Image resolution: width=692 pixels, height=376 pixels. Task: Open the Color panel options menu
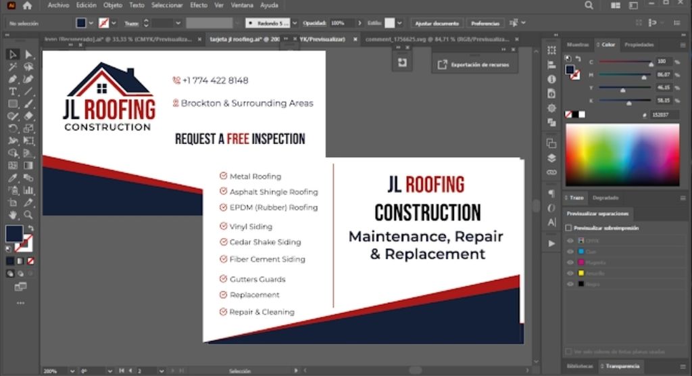click(x=683, y=45)
